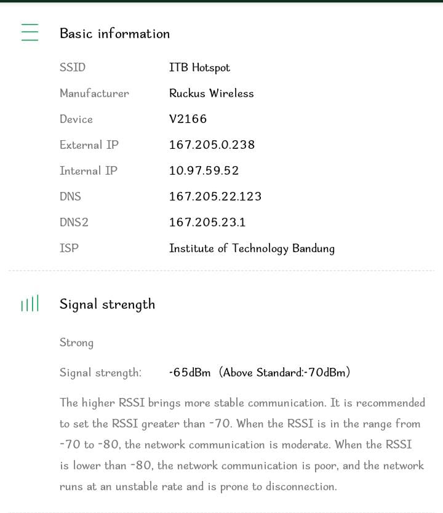Click the ISP label
The width and height of the screenshot is (443, 513).
pos(69,248)
